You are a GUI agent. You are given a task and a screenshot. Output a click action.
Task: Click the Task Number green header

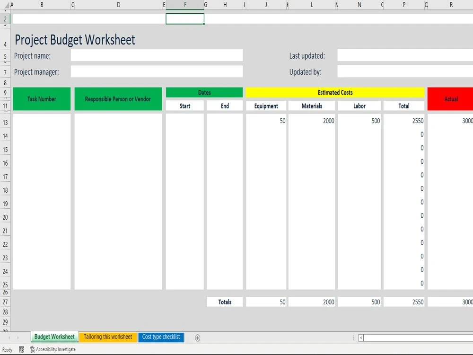coord(42,99)
